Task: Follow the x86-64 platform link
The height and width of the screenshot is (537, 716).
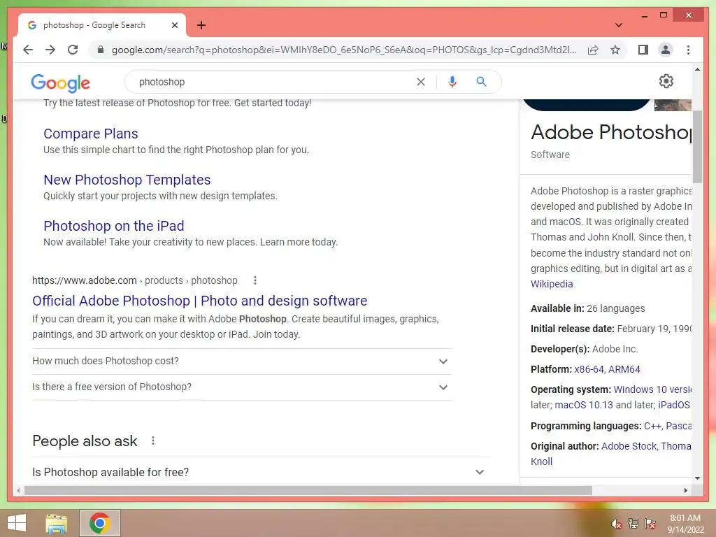Action: pyautogui.click(x=589, y=369)
